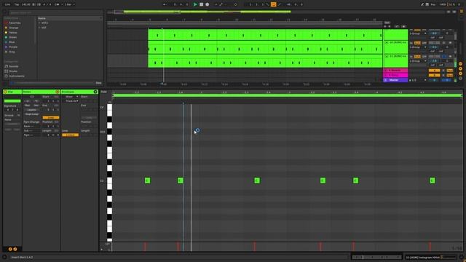
Task: Unfold track 10 using its arrow
Action: [387, 43]
